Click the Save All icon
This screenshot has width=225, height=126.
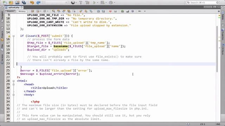pos(24,2)
